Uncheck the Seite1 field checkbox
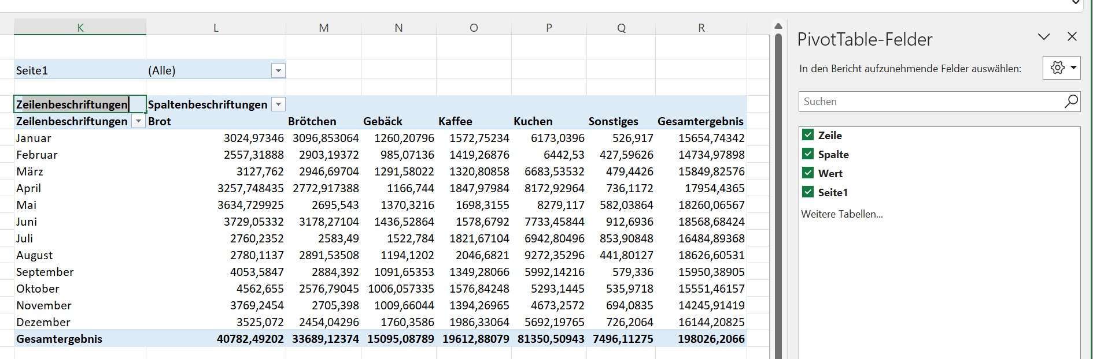1093x359 pixels. click(x=808, y=192)
